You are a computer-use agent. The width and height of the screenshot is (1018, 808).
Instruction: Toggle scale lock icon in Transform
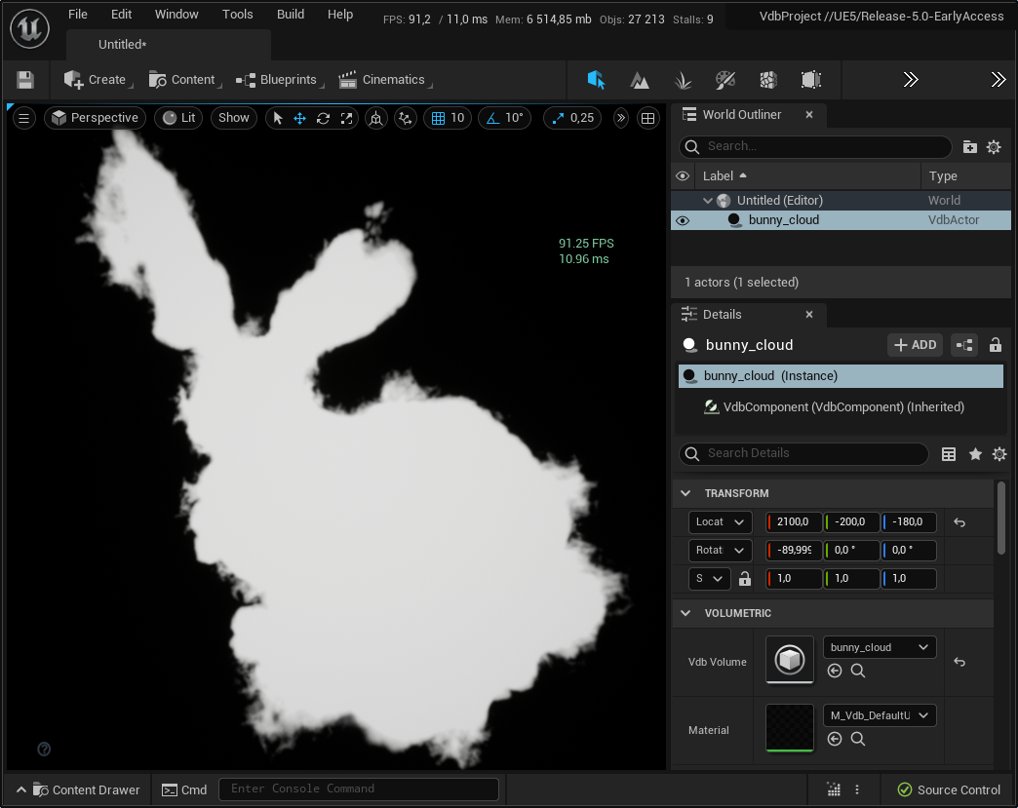(x=745, y=579)
